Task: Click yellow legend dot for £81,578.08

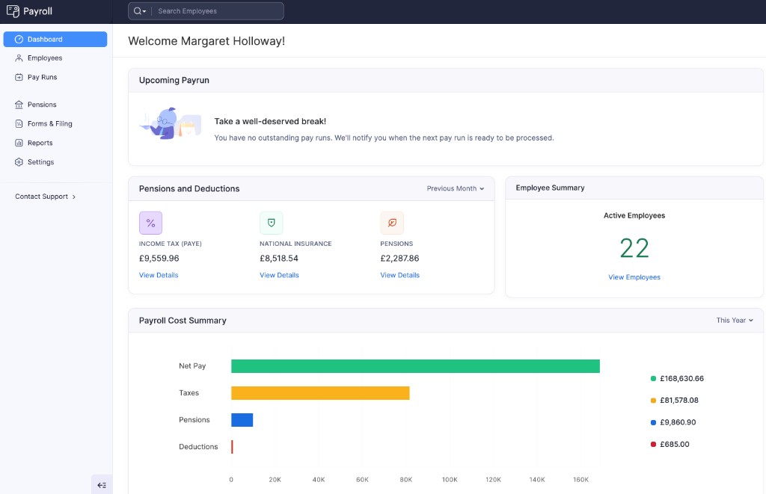Action: (x=653, y=401)
